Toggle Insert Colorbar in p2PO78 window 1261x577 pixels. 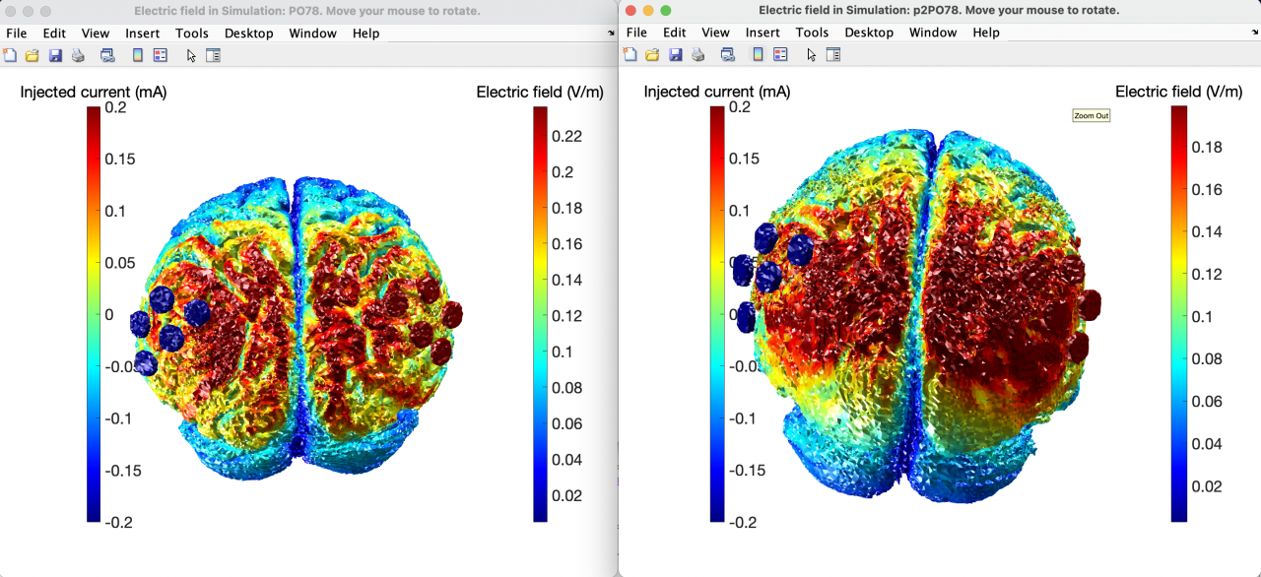click(x=758, y=54)
